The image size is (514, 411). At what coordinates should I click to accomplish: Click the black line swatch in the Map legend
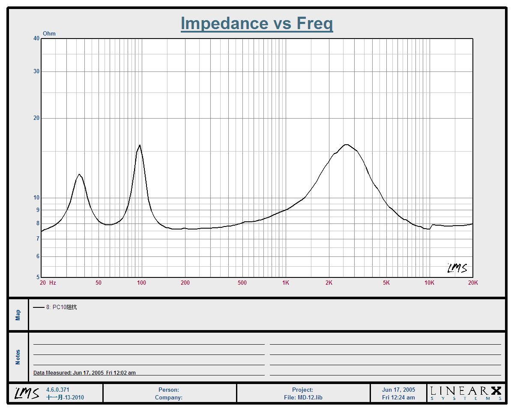click(x=39, y=307)
